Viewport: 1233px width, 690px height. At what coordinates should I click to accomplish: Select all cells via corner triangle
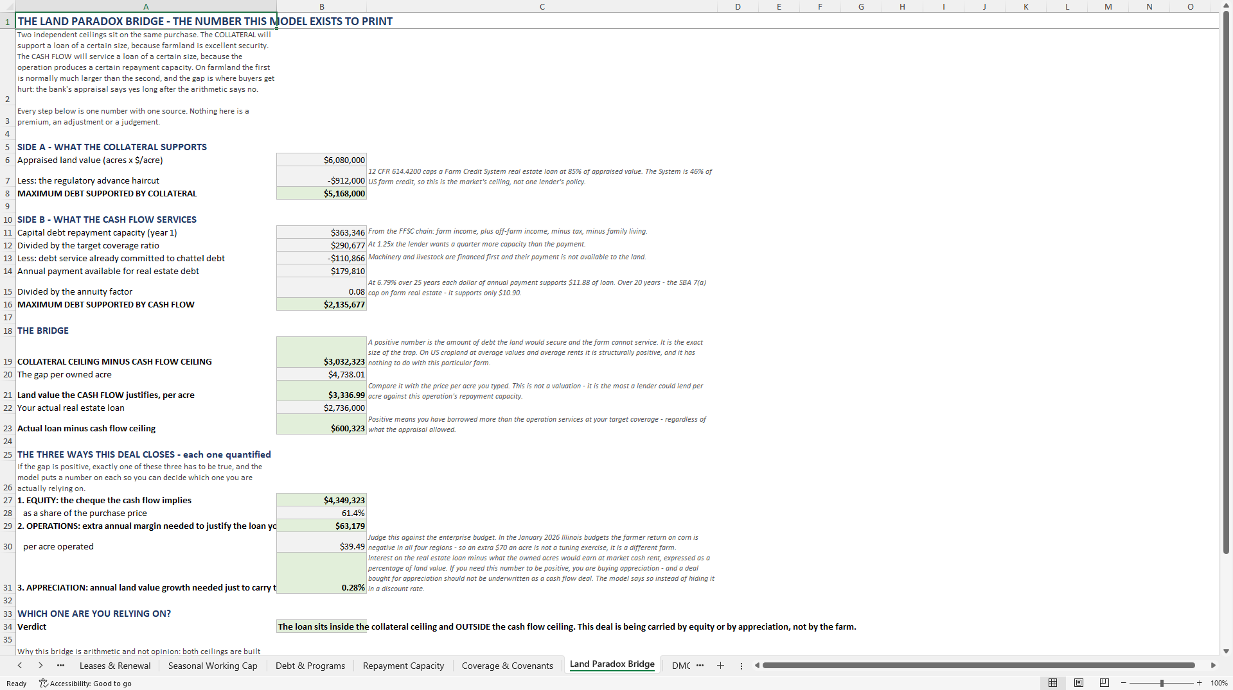tap(8, 6)
